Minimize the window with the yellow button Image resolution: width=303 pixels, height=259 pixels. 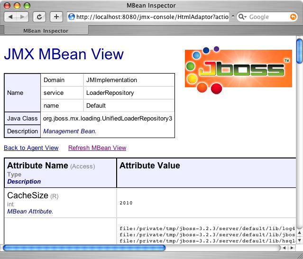(x=17, y=6)
